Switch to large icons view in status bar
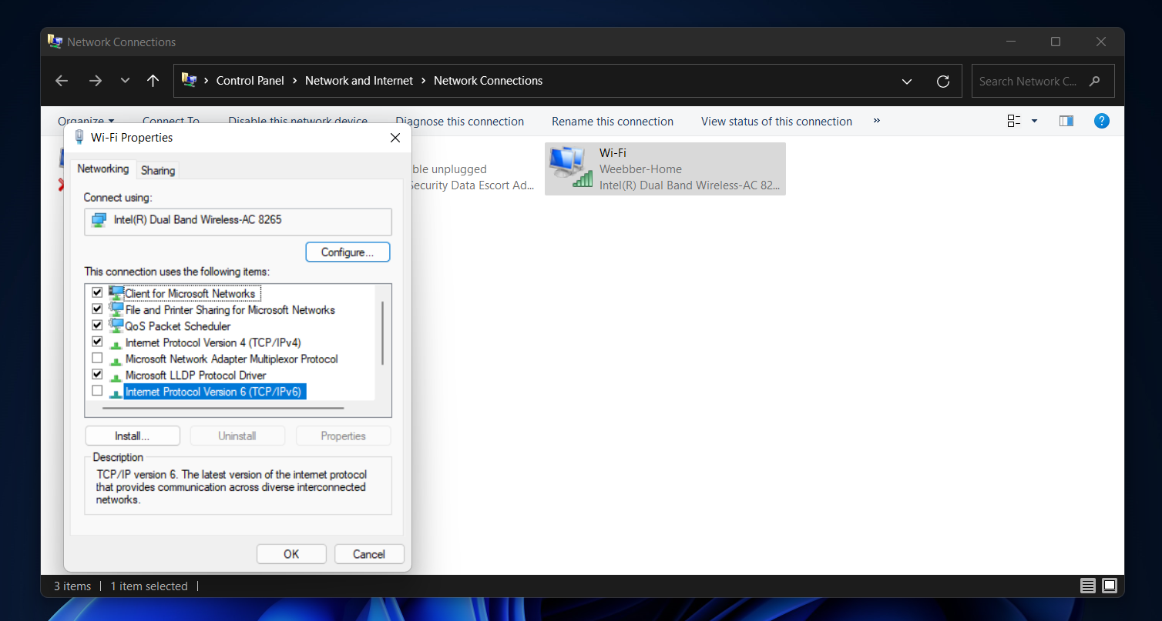 [1110, 586]
